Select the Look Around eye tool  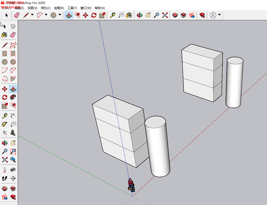(13, 170)
